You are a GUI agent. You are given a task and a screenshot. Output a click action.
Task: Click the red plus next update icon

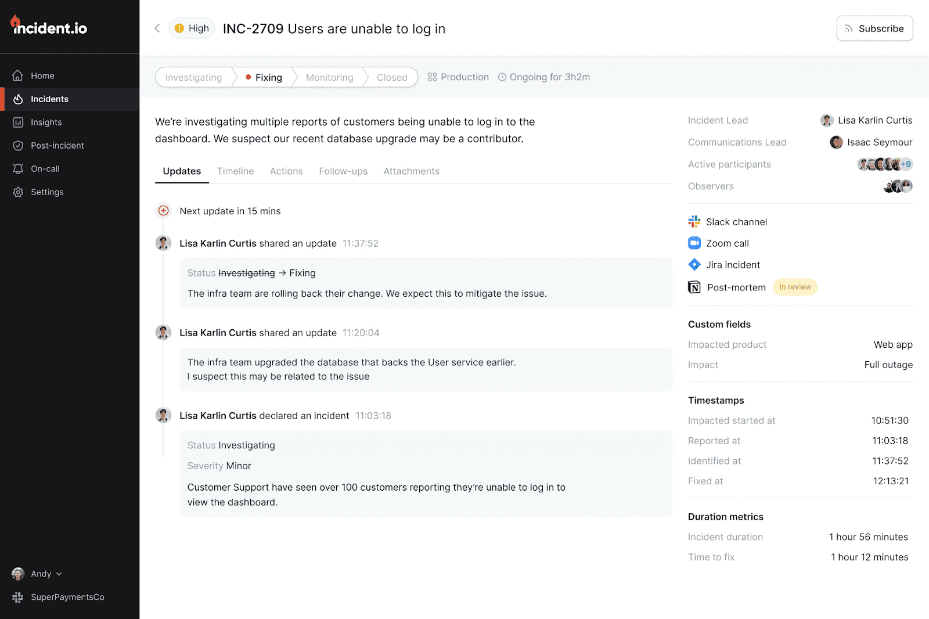(x=164, y=211)
